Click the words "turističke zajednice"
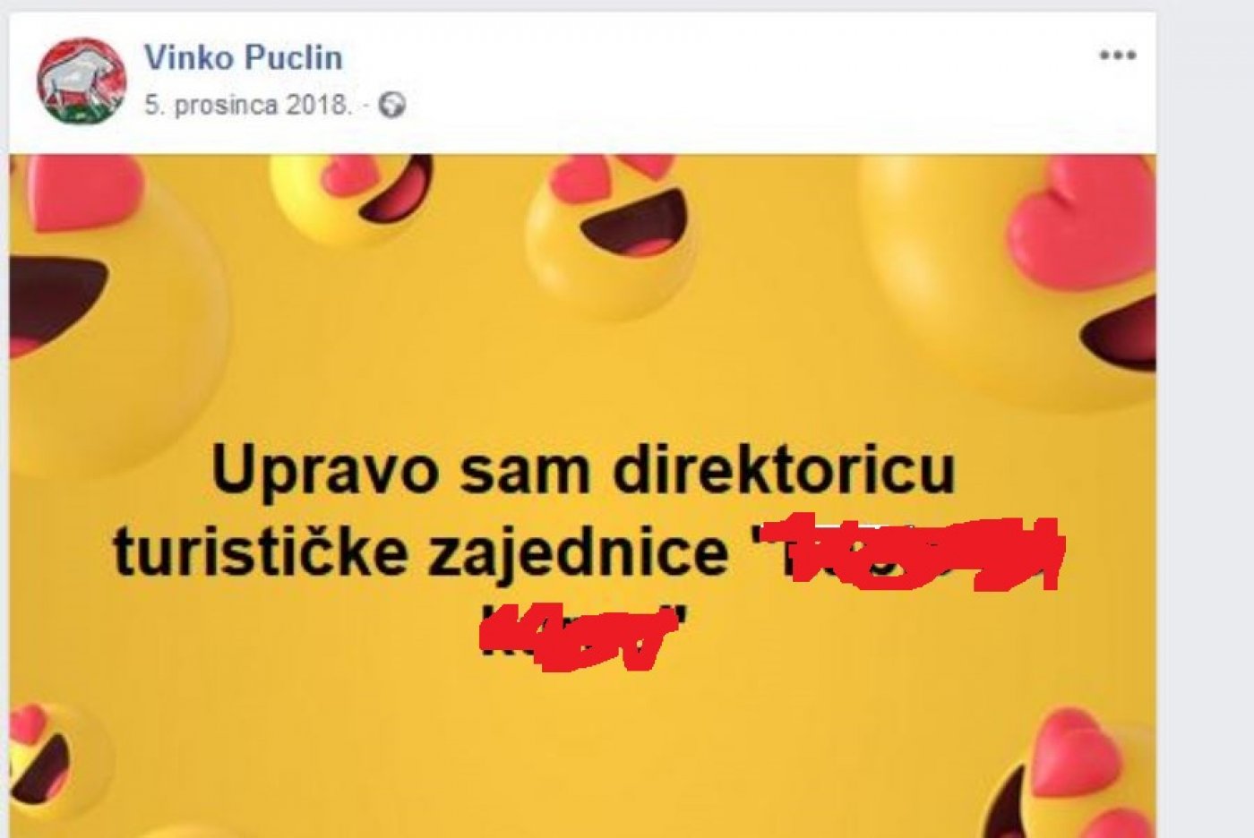Viewport: 1254px width, 838px height. (x=421, y=552)
